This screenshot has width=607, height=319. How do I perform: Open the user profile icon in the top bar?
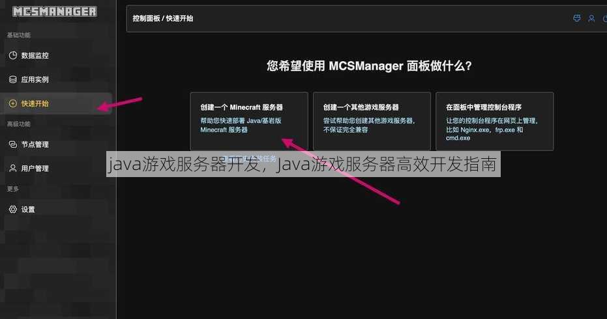pos(591,18)
